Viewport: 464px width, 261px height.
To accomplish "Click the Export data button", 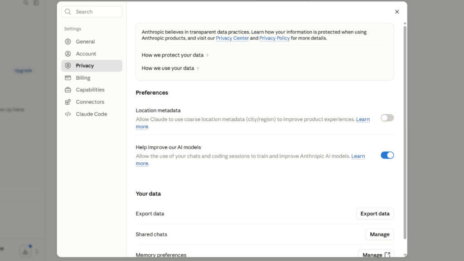I will point(375,214).
